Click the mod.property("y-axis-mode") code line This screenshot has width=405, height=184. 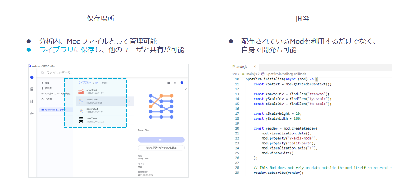tap(290, 138)
